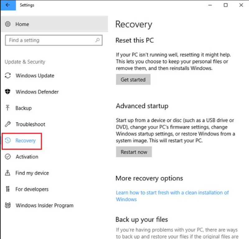Click the Home gear icon
249x239 pixels.
(x=8, y=24)
